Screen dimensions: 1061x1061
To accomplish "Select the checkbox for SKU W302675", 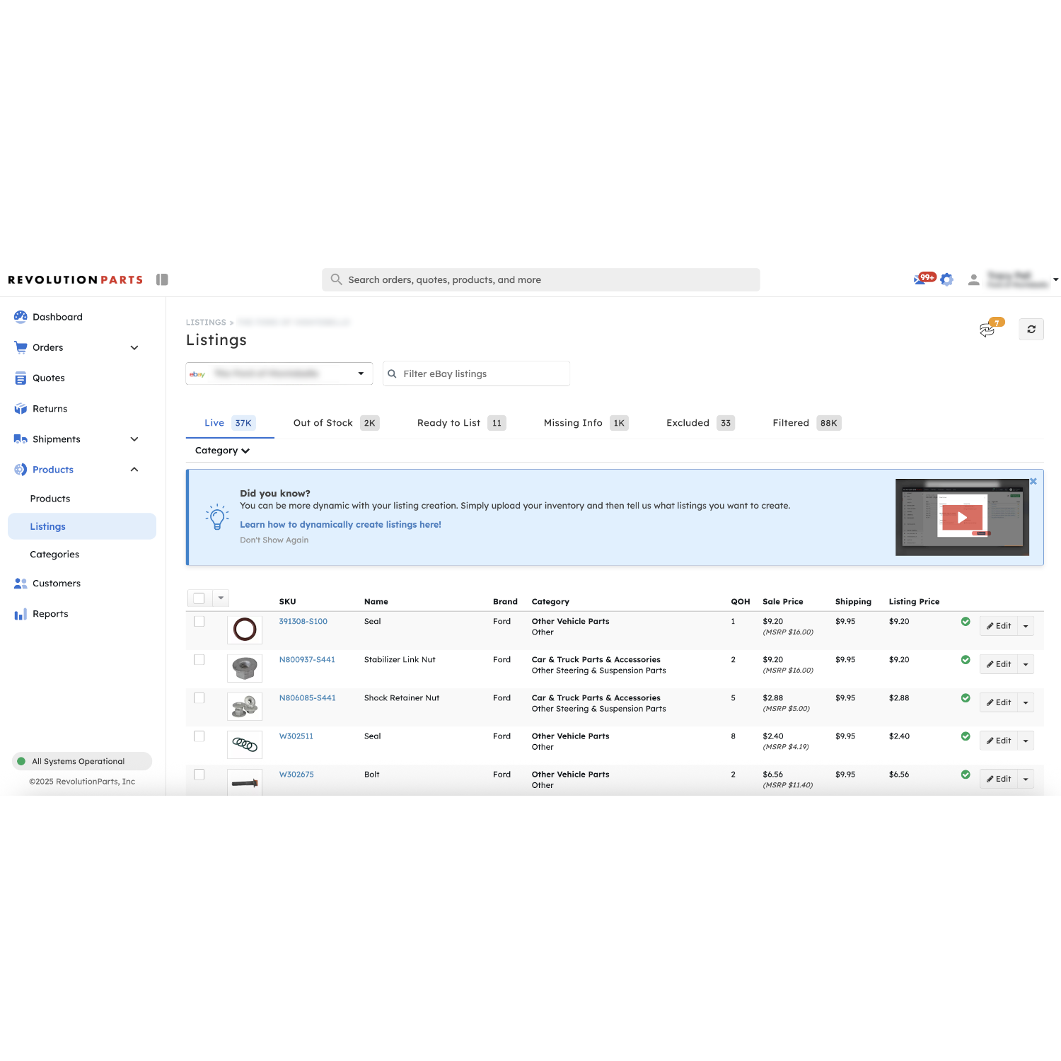I will pos(199,774).
